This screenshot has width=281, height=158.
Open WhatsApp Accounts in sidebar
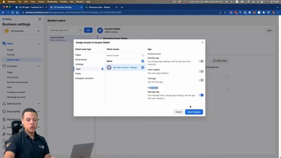[x=16, y=97]
